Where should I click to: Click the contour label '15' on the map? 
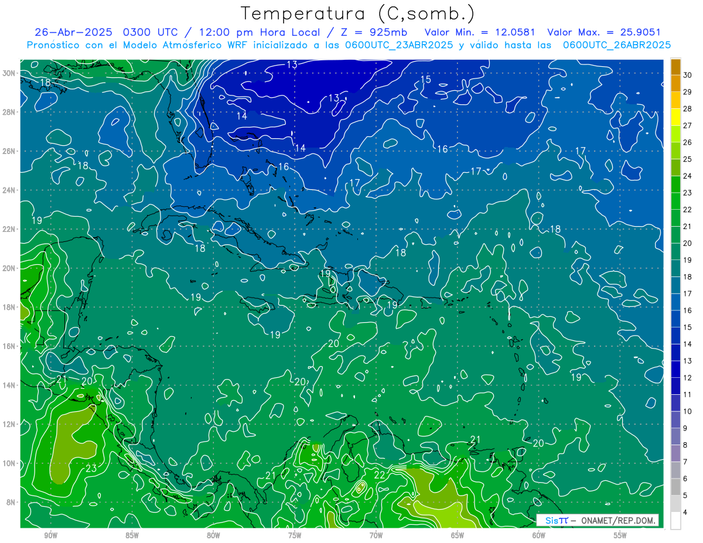click(x=426, y=79)
